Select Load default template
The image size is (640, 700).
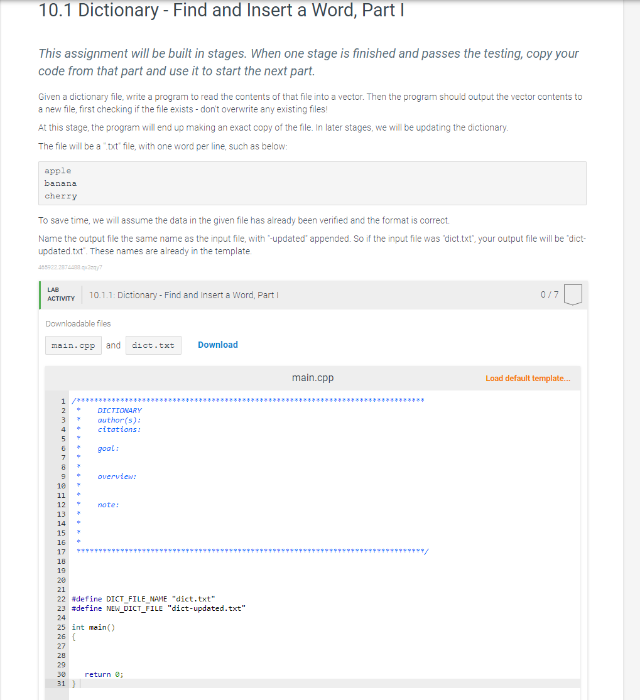(525, 378)
